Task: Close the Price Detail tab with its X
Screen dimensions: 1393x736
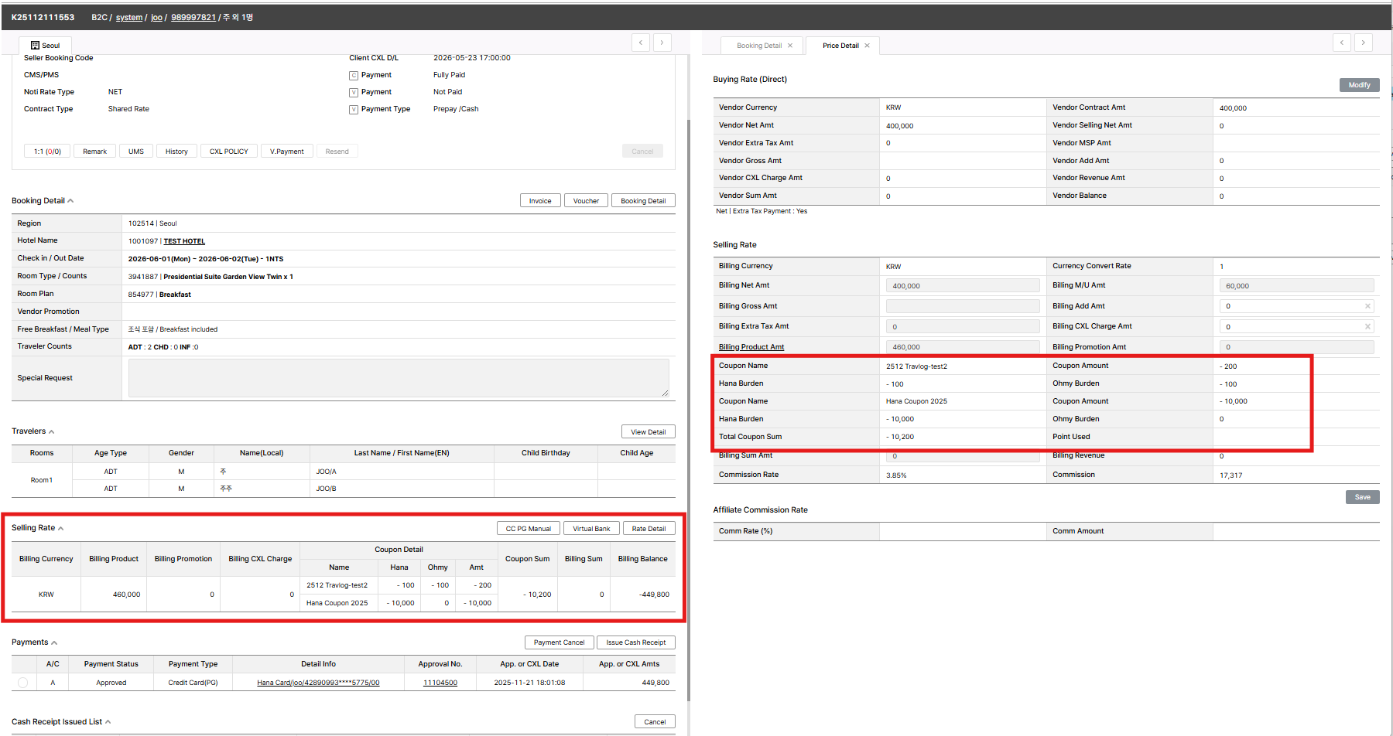Action: pyautogui.click(x=867, y=46)
